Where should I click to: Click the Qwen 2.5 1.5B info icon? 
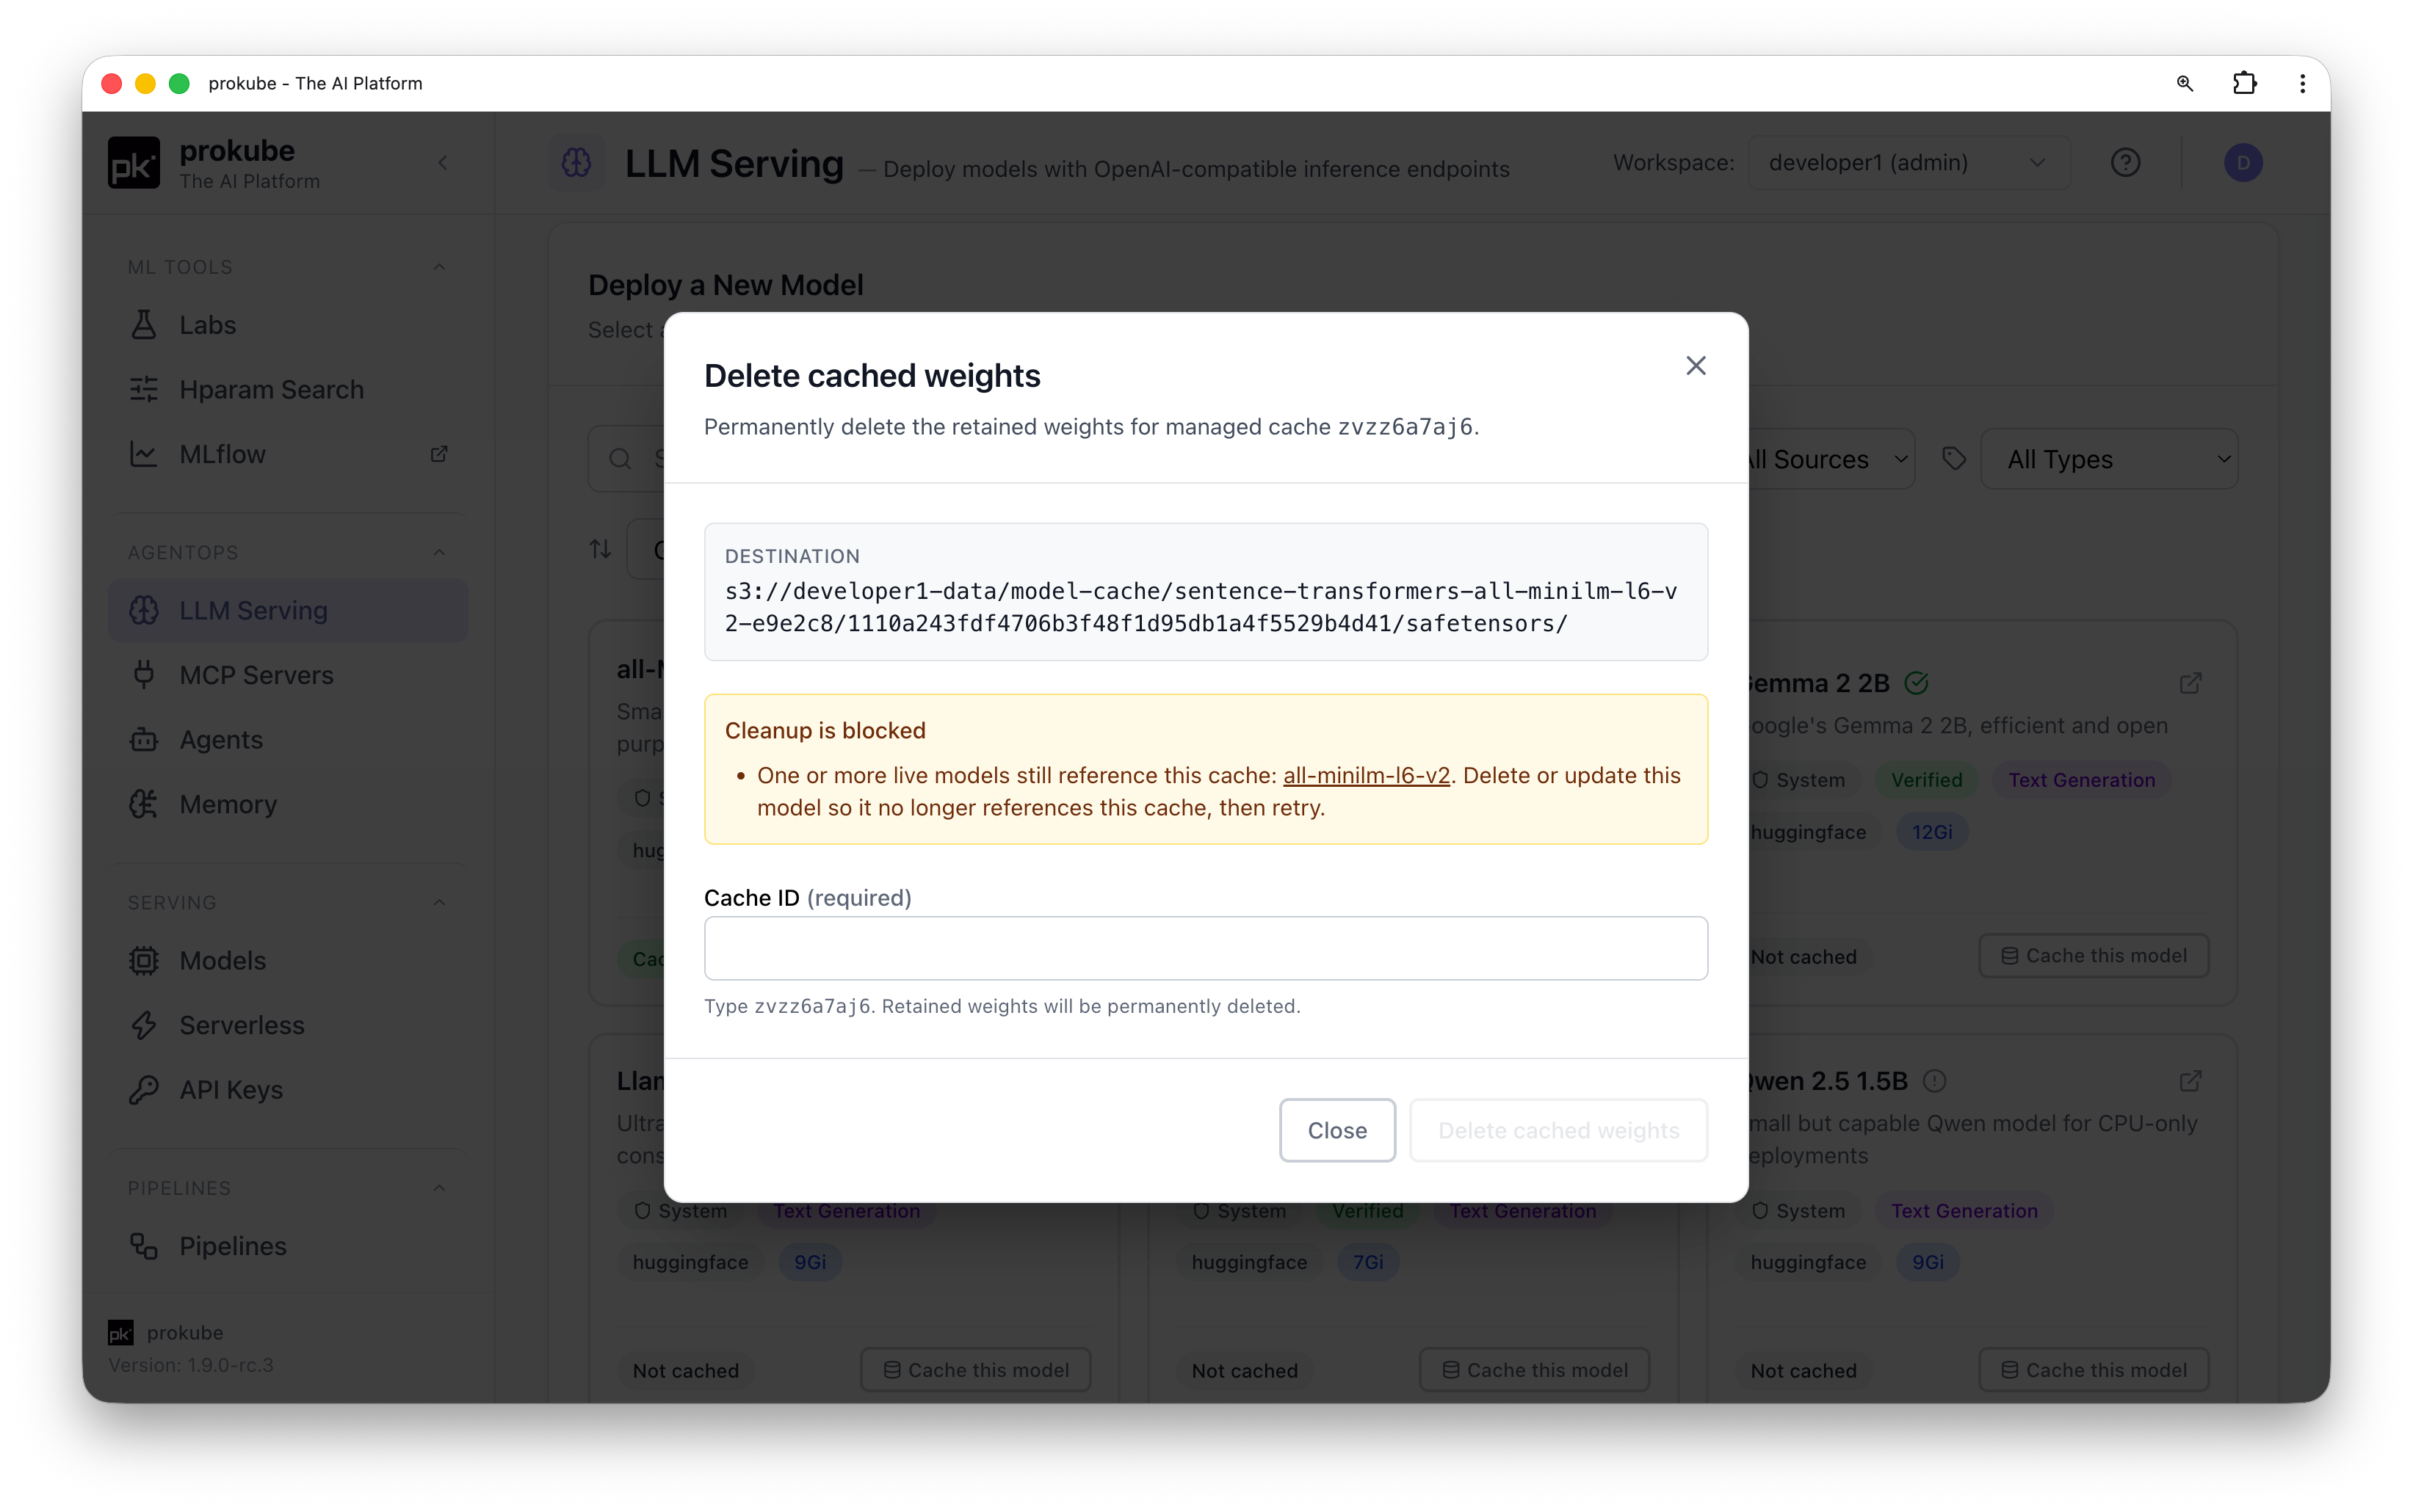point(1933,1081)
